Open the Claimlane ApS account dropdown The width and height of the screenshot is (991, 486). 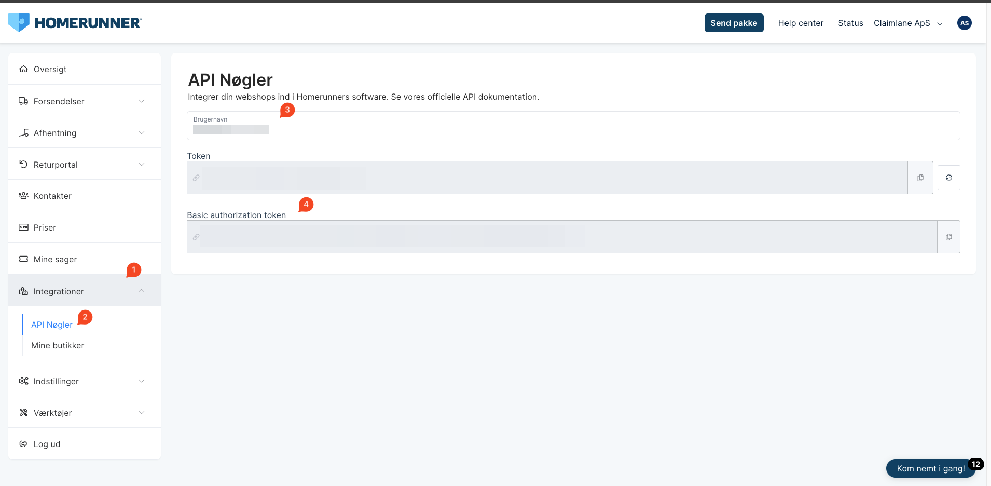pyautogui.click(x=908, y=23)
